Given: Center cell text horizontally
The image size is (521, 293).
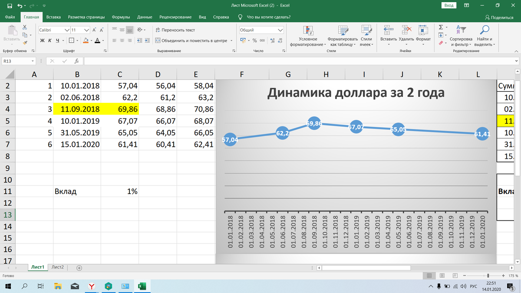Looking at the screenshot, I should tap(122, 40).
